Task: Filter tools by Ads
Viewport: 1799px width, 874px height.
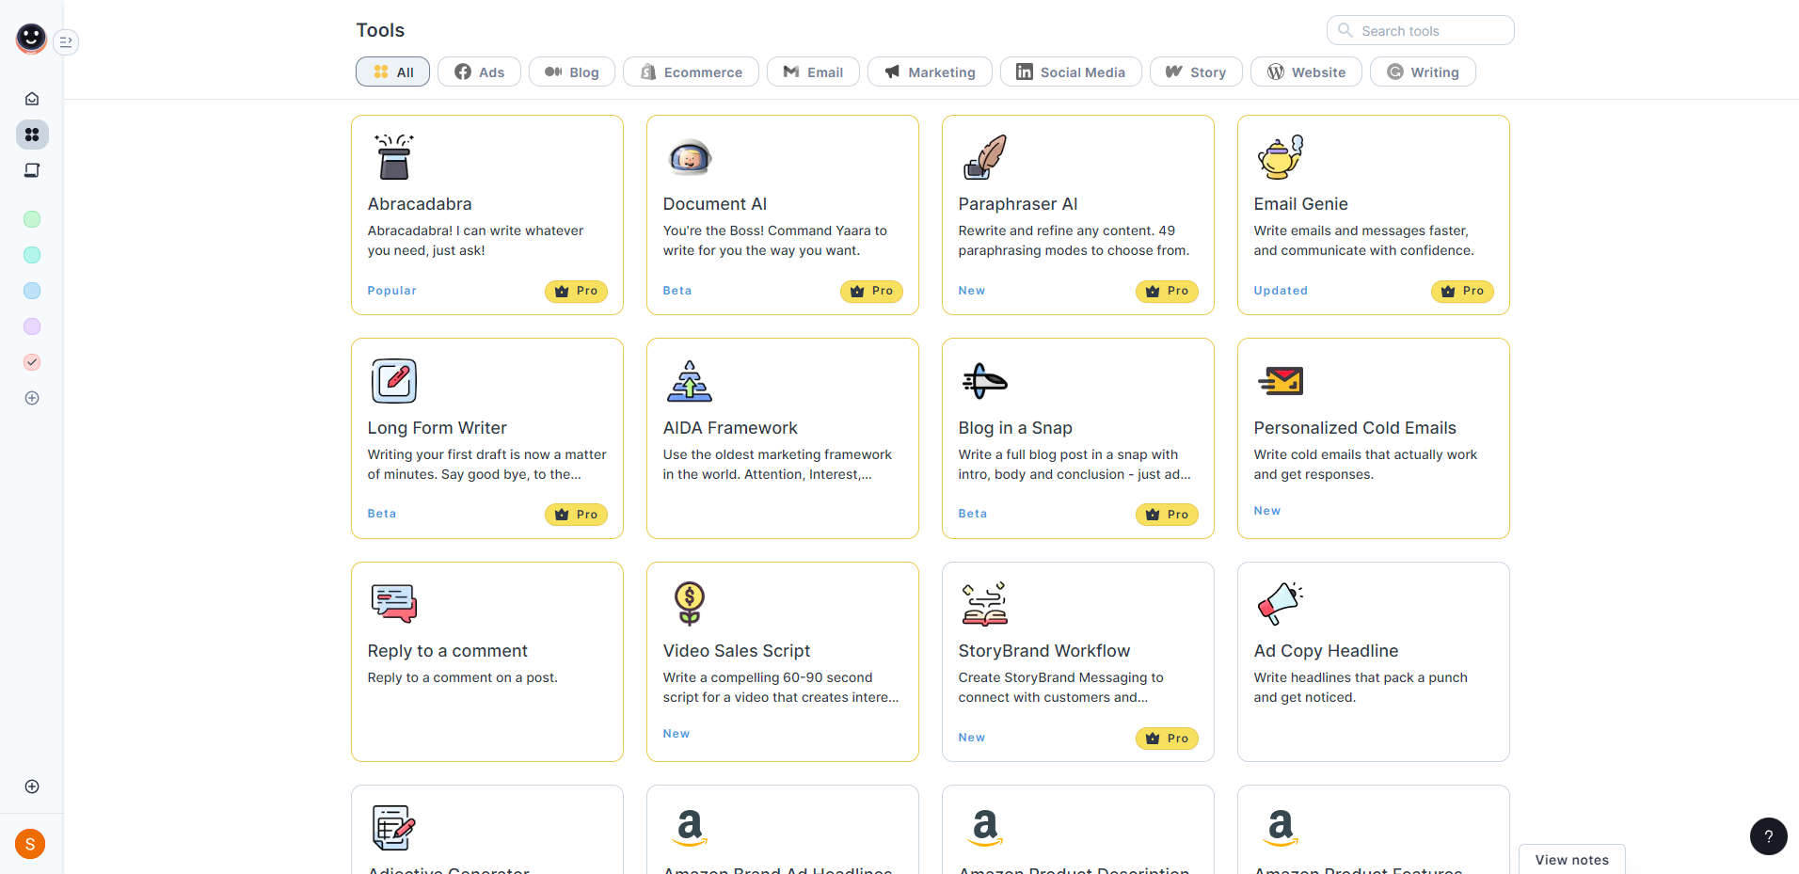Action: click(479, 72)
